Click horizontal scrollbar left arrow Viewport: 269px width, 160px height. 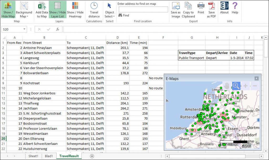(167, 156)
